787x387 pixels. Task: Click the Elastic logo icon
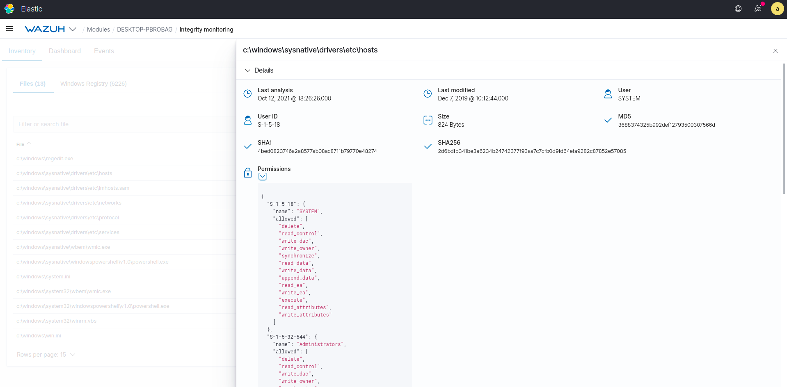(9, 9)
